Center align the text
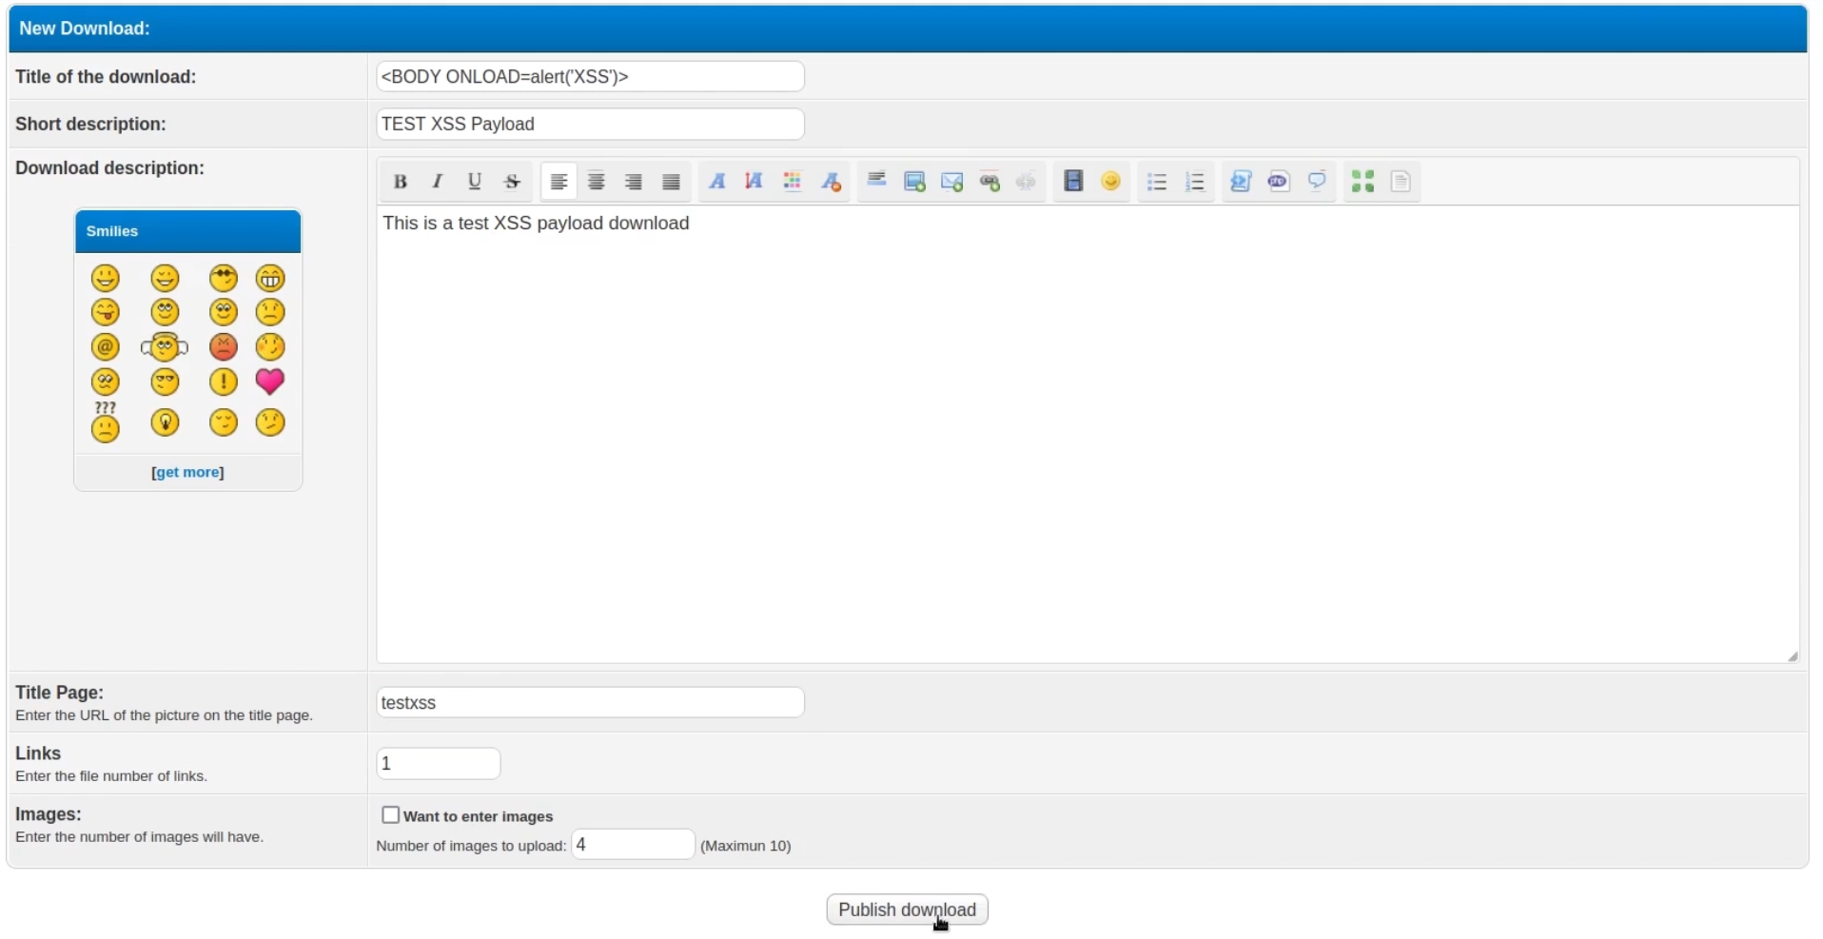The image size is (1823, 939). click(597, 182)
